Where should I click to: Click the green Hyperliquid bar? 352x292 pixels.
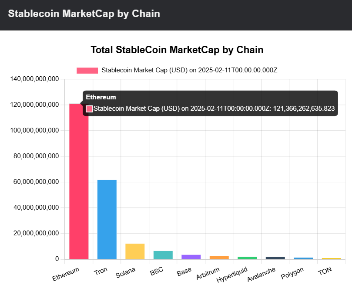(247, 258)
